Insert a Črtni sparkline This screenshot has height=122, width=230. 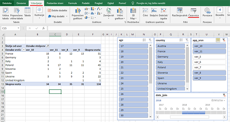coord(145,12)
